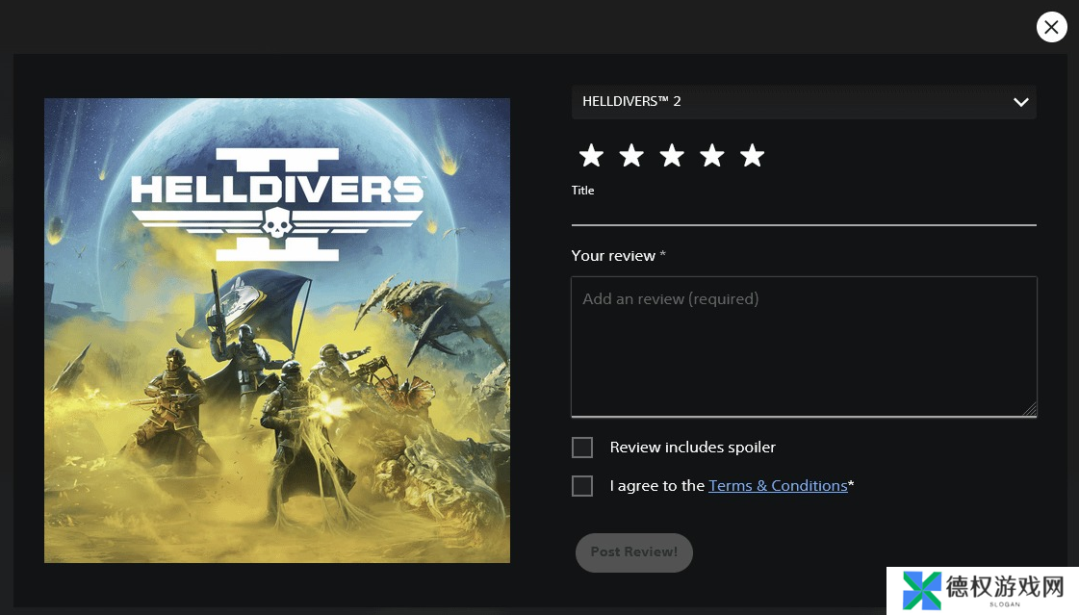Click the "Your review" heading label
Image resolution: width=1079 pixels, height=615 pixels.
(x=613, y=256)
